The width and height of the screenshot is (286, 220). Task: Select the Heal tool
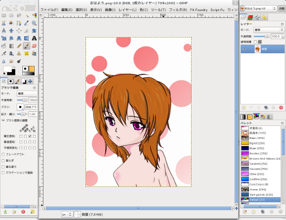click(27, 54)
